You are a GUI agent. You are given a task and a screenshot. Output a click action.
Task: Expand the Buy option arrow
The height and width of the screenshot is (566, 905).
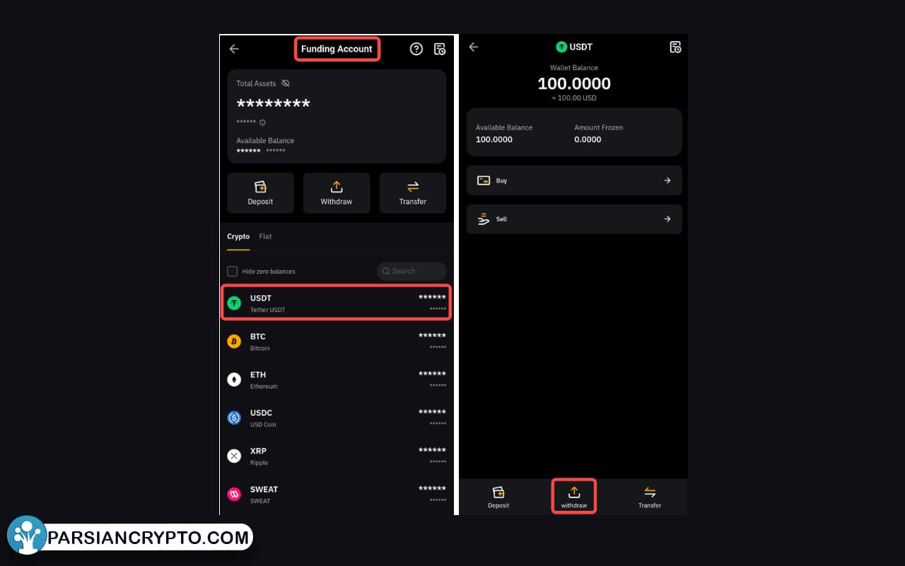[667, 180]
